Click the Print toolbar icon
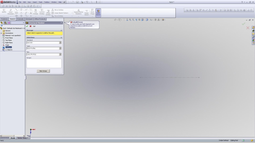 pos(82,2)
